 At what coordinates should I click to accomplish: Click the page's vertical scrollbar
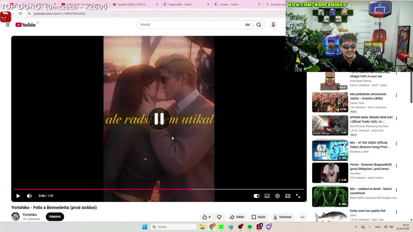(411, 88)
